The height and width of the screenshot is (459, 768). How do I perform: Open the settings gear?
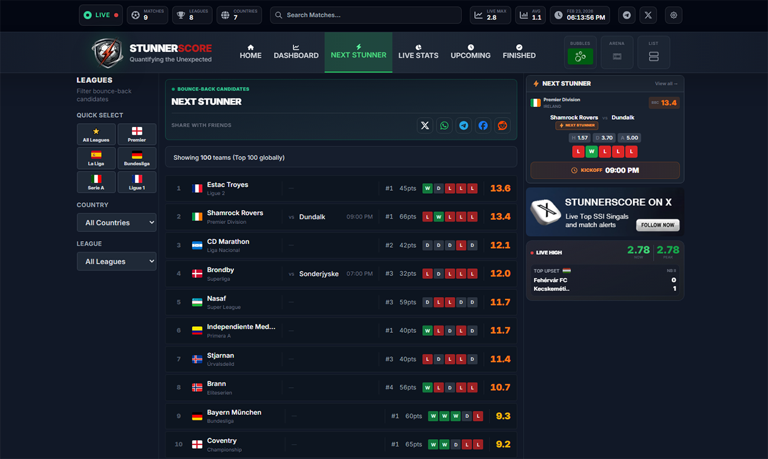click(674, 15)
